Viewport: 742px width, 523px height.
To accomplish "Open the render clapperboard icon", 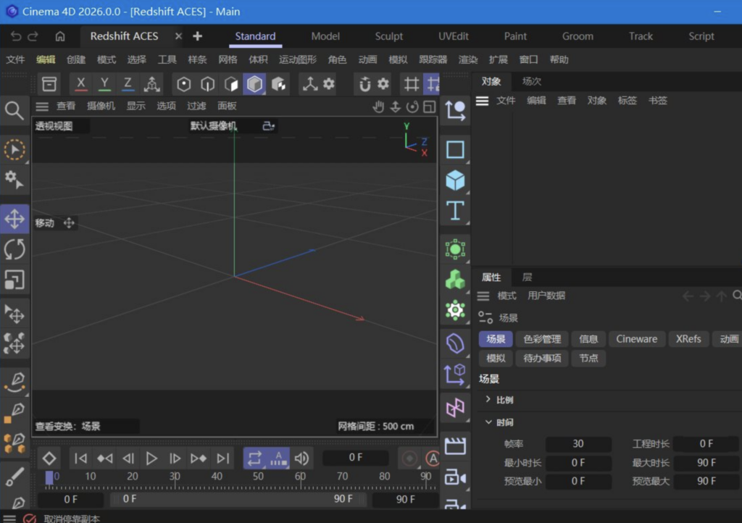I will (455, 445).
